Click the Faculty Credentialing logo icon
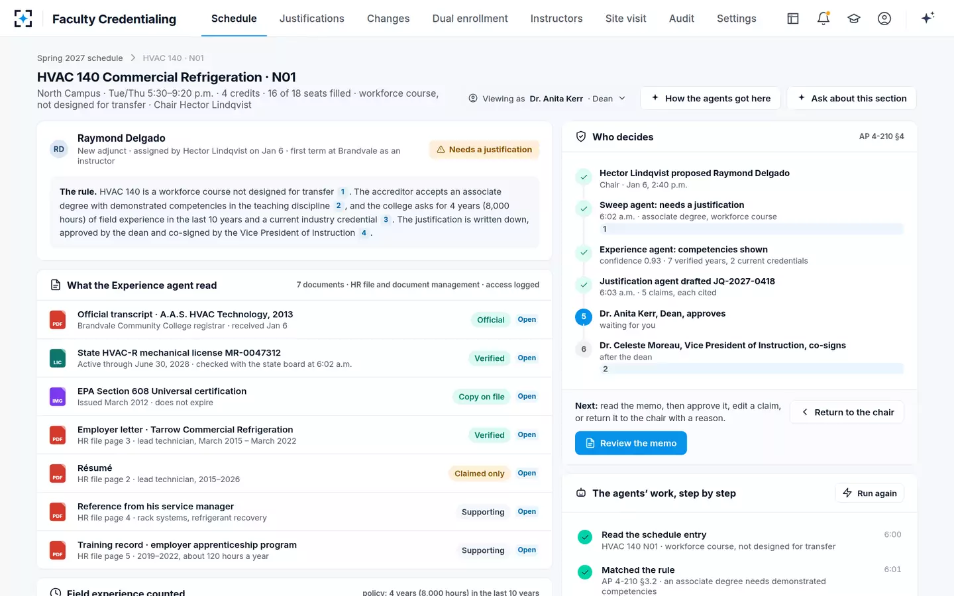954x596 pixels. pyautogui.click(x=23, y=19)
